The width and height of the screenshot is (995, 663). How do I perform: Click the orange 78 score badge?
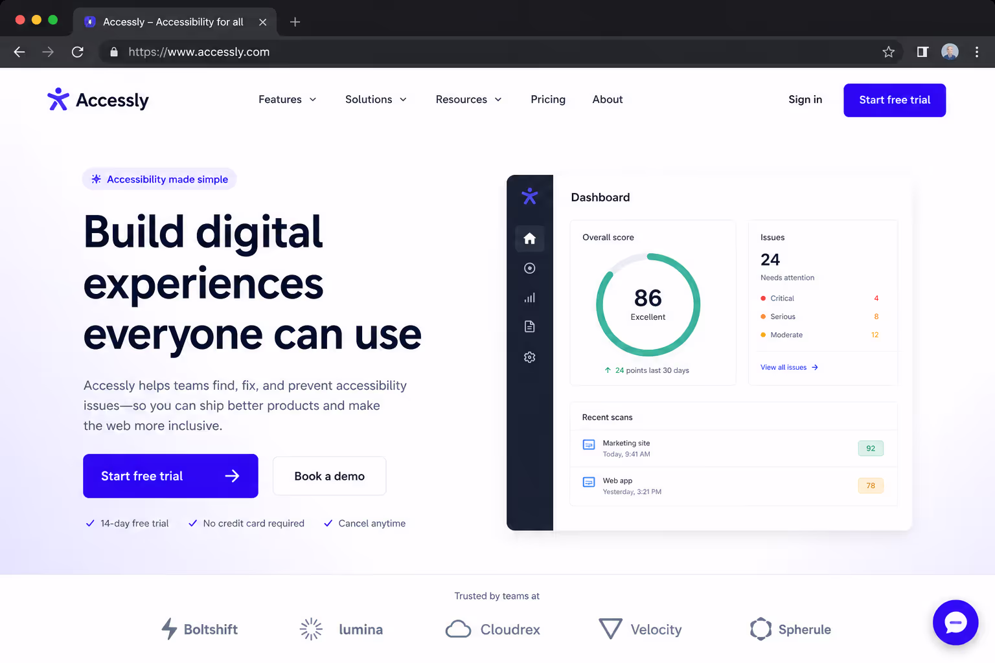(871, 486)
